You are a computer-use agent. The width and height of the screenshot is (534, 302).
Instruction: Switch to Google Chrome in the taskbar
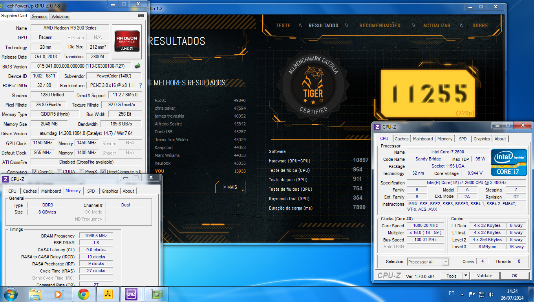point(83,294)
